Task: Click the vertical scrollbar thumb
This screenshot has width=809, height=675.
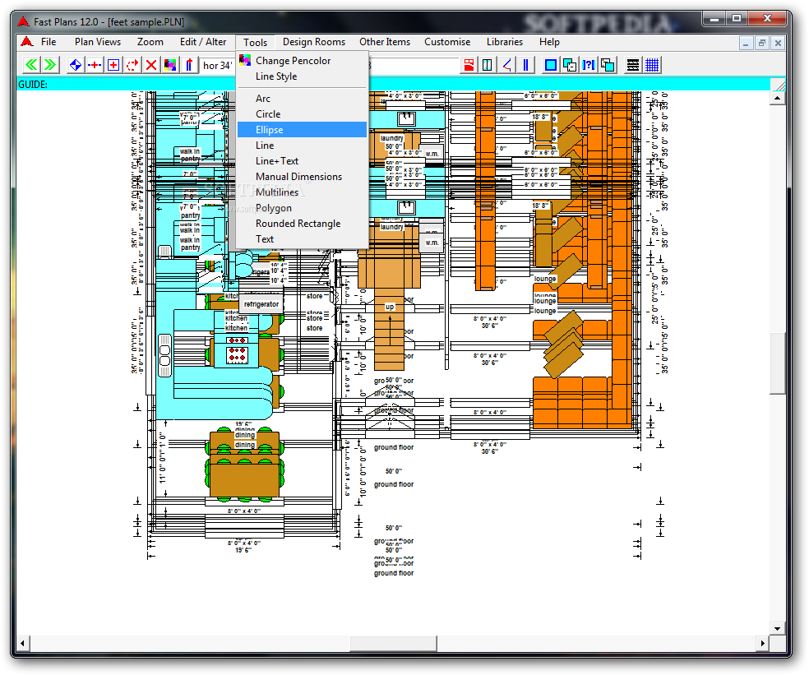Action: [778, 363]
